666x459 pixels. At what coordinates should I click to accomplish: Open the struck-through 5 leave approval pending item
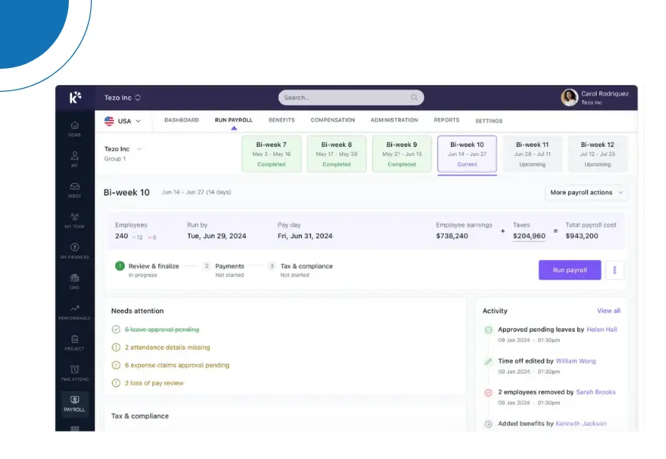click(162, 330)
